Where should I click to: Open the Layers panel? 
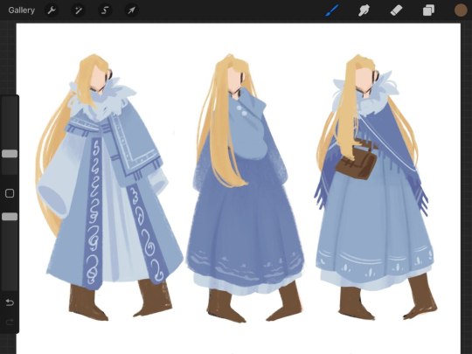(428, 10)
